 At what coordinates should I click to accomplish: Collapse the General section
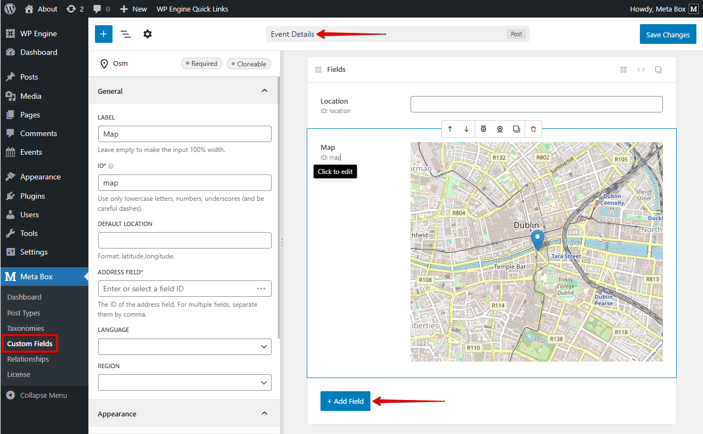[264, 91]
